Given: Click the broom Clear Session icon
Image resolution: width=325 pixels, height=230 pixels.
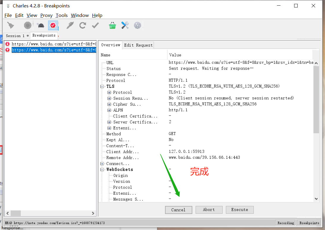Looking at the screenshot, I should (x=11, y=26).
